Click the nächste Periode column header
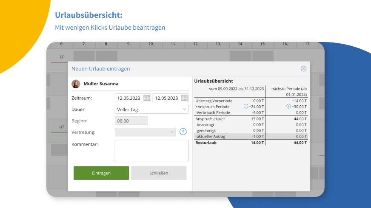Image resolution: width=371 pixels, height=208 pixels. pyautogui.click(x=289, y=92)
